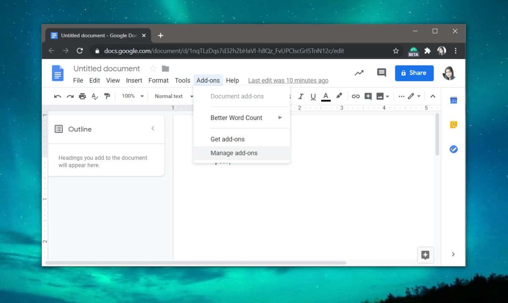
Task: Click the blue Share button
Action: coord(414,73)
